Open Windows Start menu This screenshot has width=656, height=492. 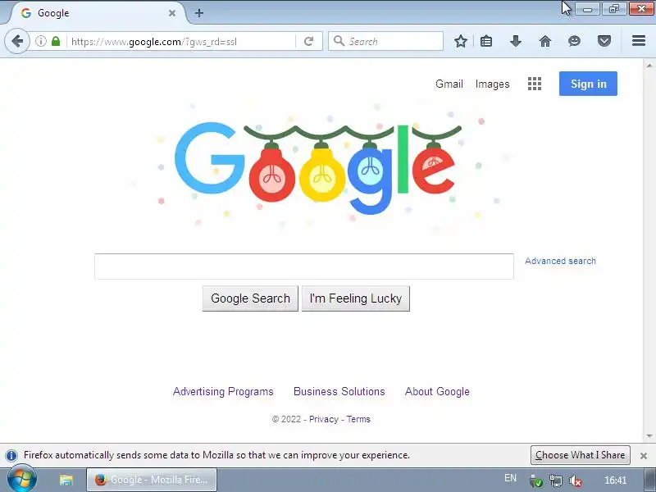22,480
